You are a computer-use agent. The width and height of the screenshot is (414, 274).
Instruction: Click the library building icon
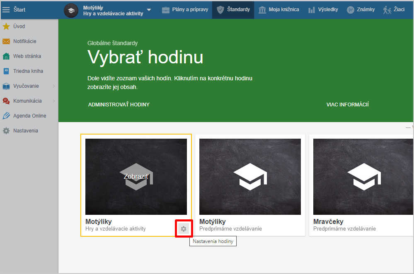coord(262,10)
